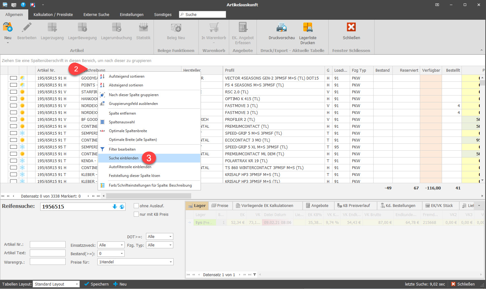The width and height of the screenshot is (486, 289).
Task: Enable the ohne Auslauf checkbox
Action: click(136, 206)
